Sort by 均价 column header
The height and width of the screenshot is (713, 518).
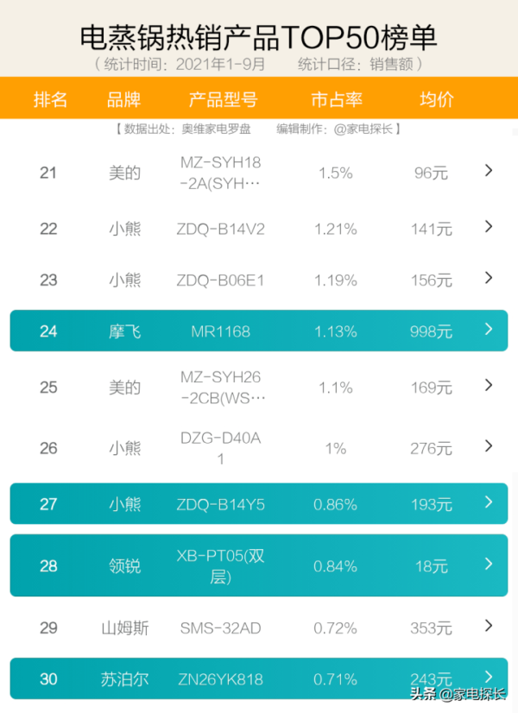pos(437,99)
